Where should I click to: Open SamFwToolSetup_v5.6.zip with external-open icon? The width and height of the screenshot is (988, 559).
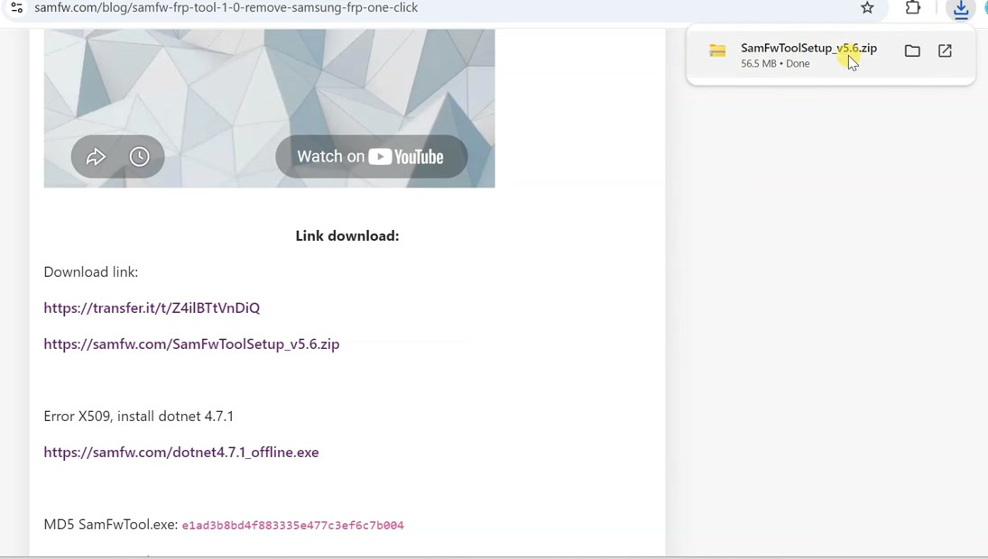(945, 51)
